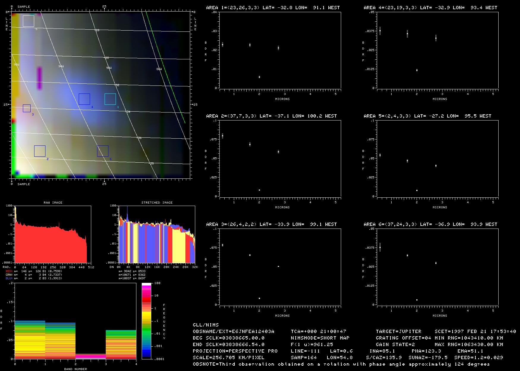Select the blue Area 4 box
520x371 pixels.
[84, 99]
